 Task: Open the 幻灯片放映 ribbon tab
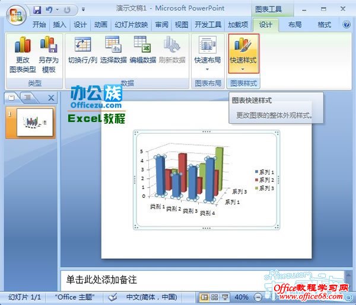pyautogui.click(x=131, y=24)
